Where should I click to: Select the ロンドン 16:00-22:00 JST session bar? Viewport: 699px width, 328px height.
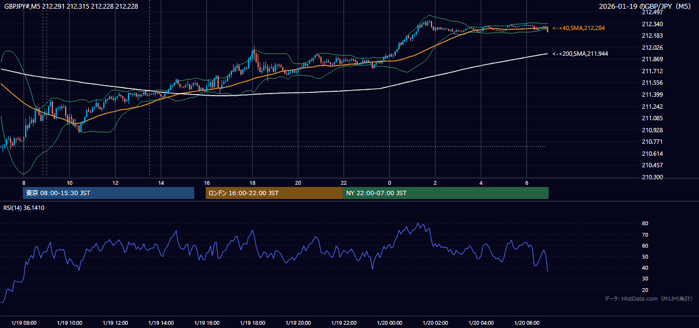tap(274, 193)
